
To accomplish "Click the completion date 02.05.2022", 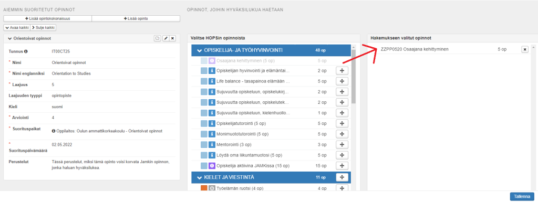I will pos(62,144).
